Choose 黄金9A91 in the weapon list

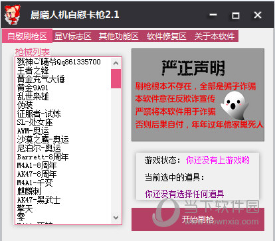33,88
